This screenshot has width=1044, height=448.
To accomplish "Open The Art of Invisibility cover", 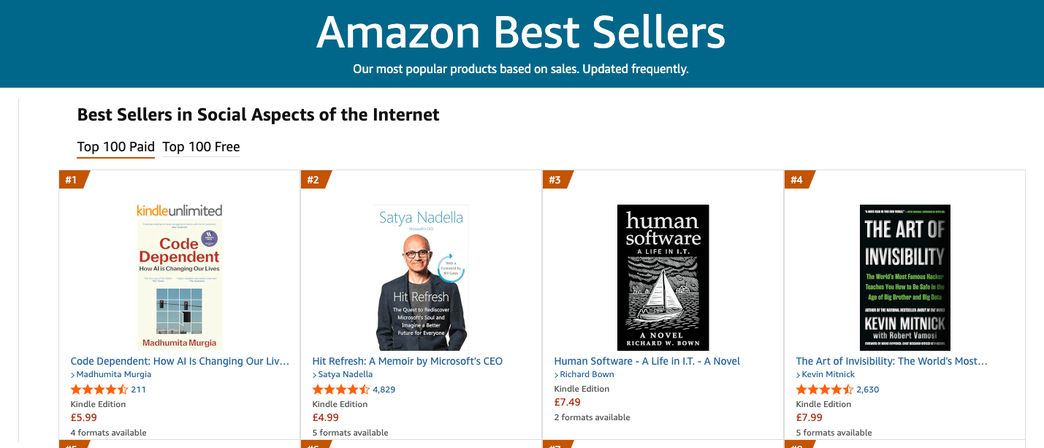I will tap(904, 278).
